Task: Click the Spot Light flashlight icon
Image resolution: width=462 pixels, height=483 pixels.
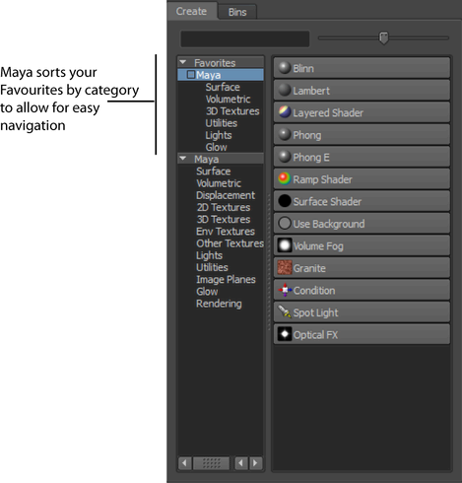Action: 285,311
